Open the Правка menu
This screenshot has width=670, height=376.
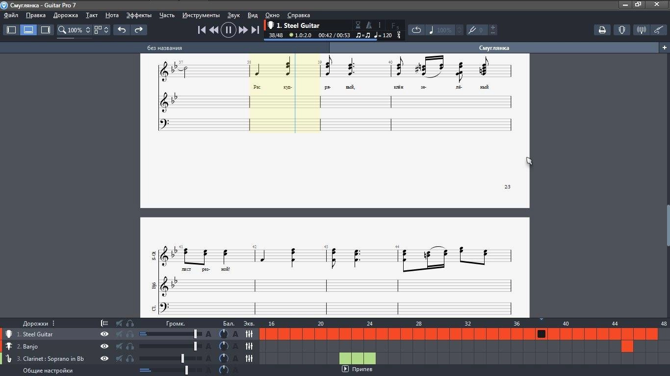pos(36,15)
